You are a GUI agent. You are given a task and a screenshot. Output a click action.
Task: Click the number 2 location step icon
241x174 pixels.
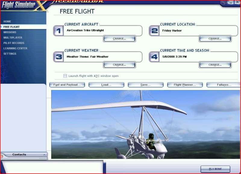[x=154, y=31]
